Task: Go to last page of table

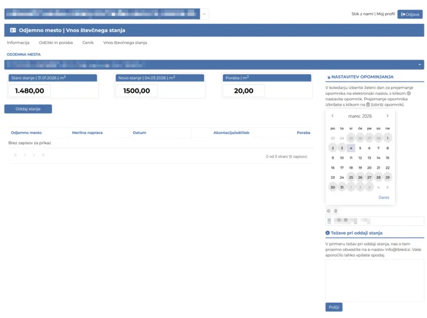Action: pyautogui.click(x=43, y=156)
